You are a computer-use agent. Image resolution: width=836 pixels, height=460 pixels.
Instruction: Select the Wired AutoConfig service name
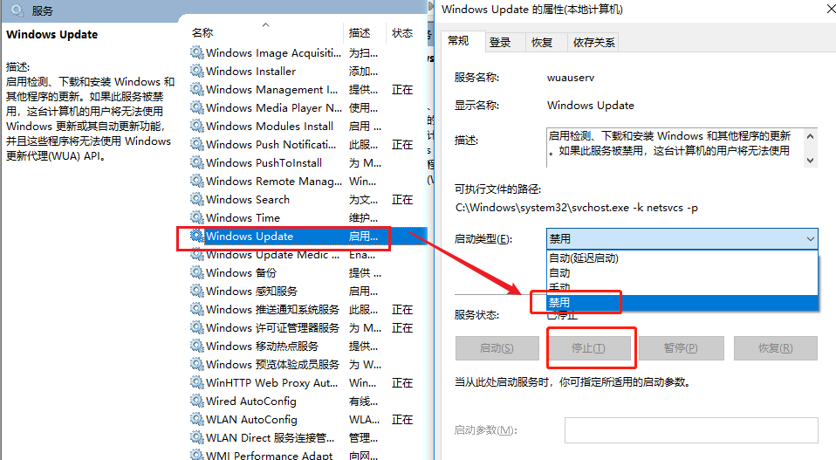point(251,401)
